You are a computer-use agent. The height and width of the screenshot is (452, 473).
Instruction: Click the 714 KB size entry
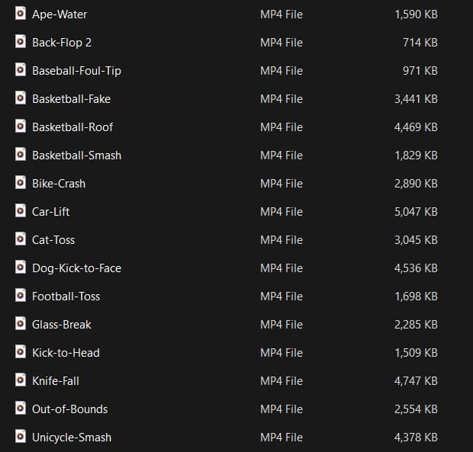[420, 43]
